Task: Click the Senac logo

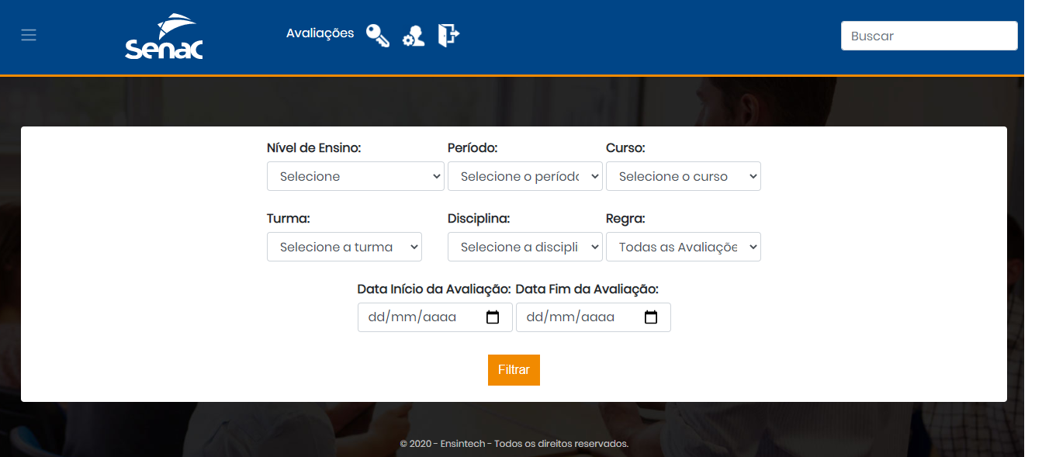Action: click(164, 36)
